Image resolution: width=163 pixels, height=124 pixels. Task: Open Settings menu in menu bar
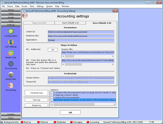point(40,6)
